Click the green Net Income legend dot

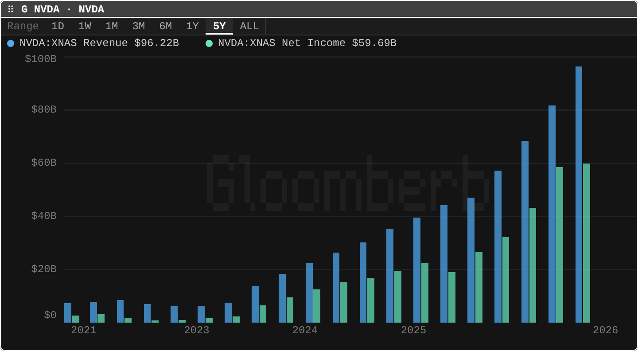click(209, 43)
